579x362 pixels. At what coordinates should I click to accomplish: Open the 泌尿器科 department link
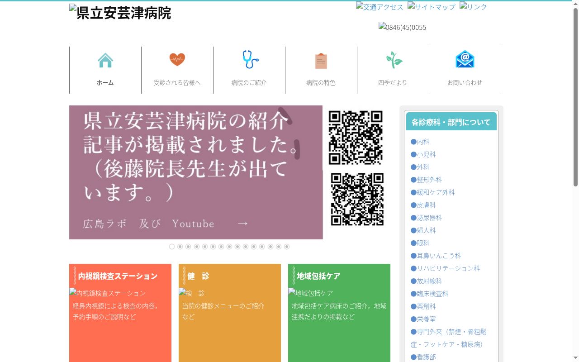[427, 218]
